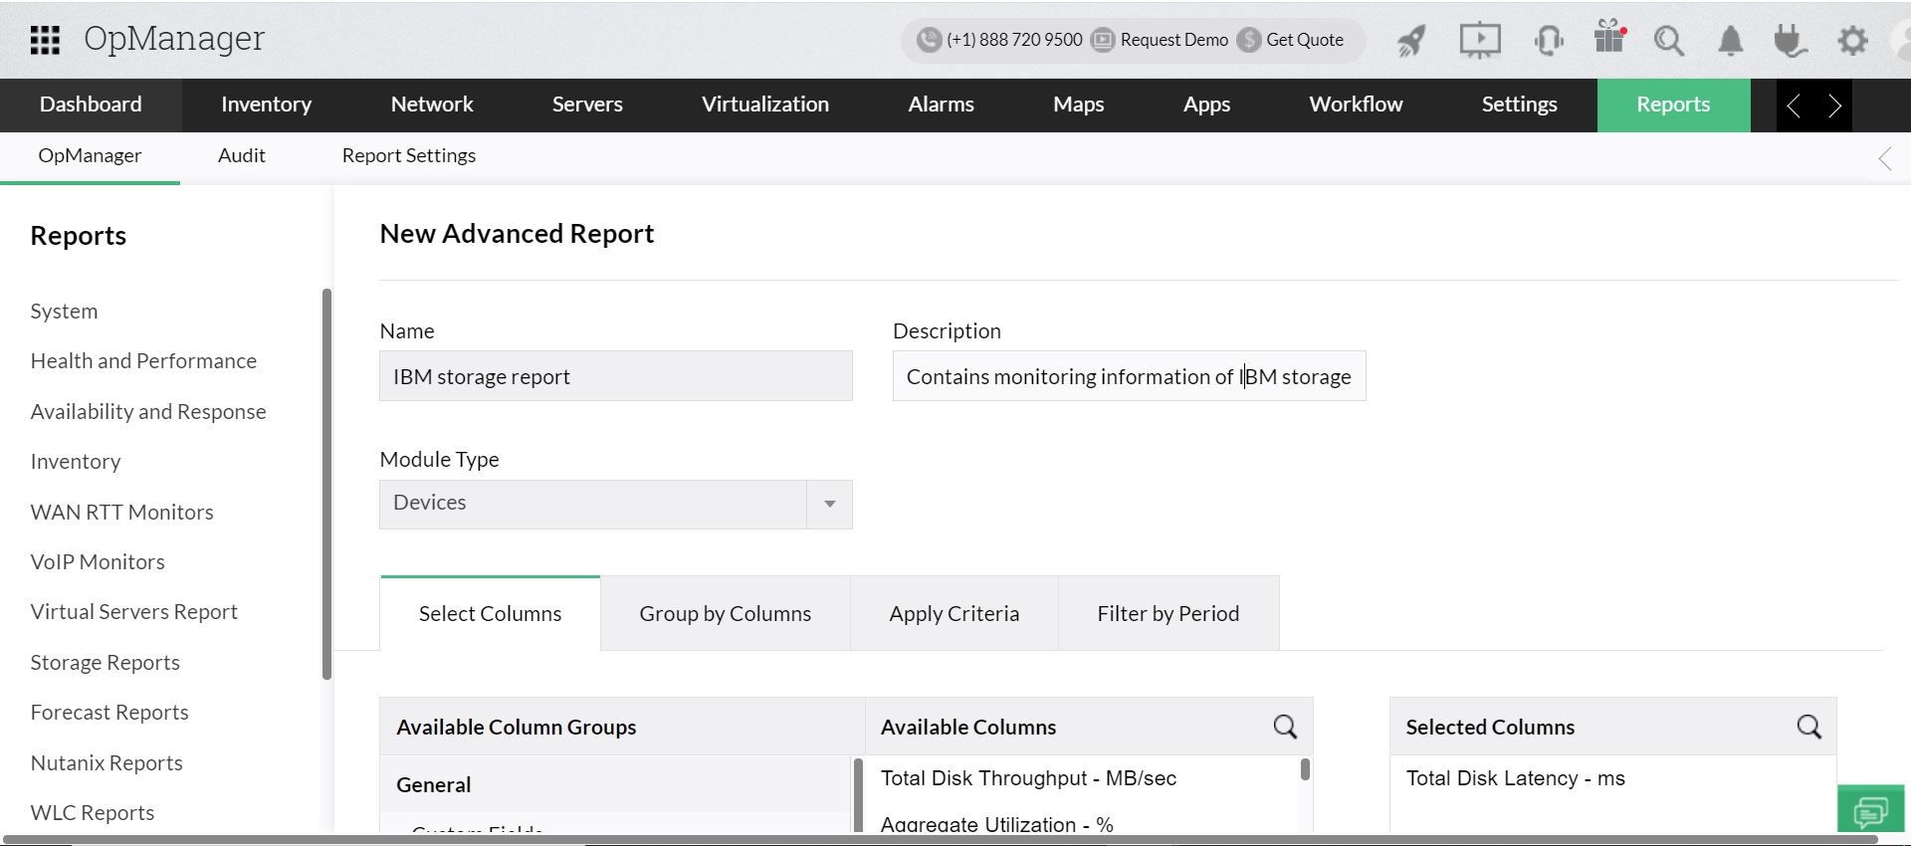The image size is (1911, 846).
Task: Click the Available Column Groups scrollbar
Action: (x=859, y=794)
